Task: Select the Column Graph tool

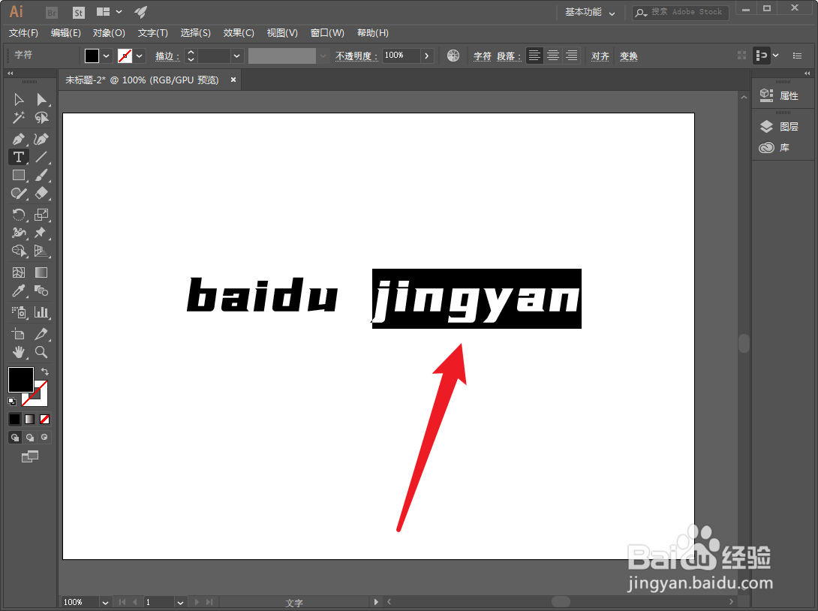Action: point(41,312)
